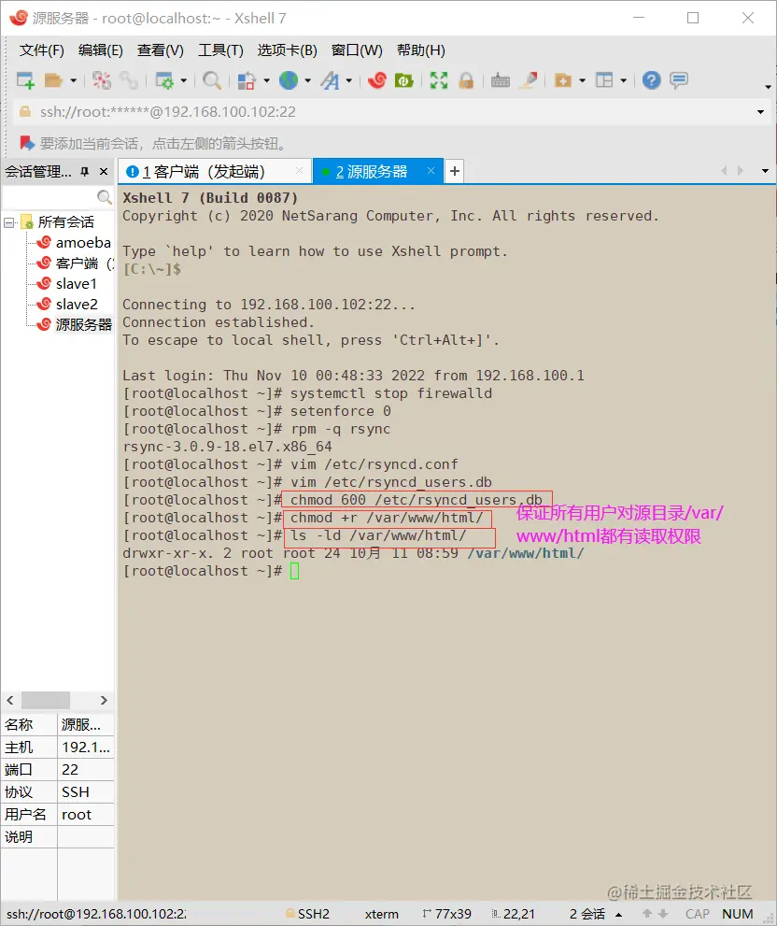Click the toolbar overflow arrow at right
Screen dimensions: 777x926
click(768, 87)
